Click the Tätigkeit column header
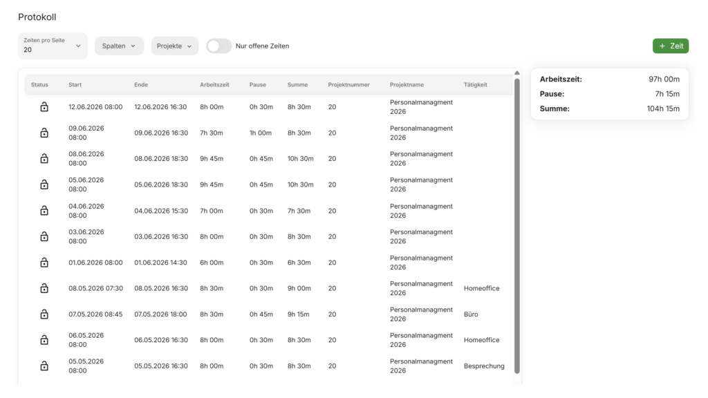The height and width of the screenshot is (398, 708). (x=476, y=85)
